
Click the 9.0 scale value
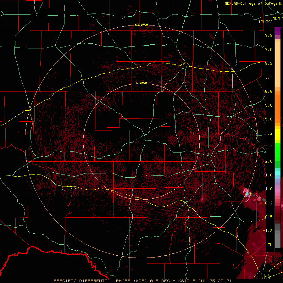tap(269, 49)
